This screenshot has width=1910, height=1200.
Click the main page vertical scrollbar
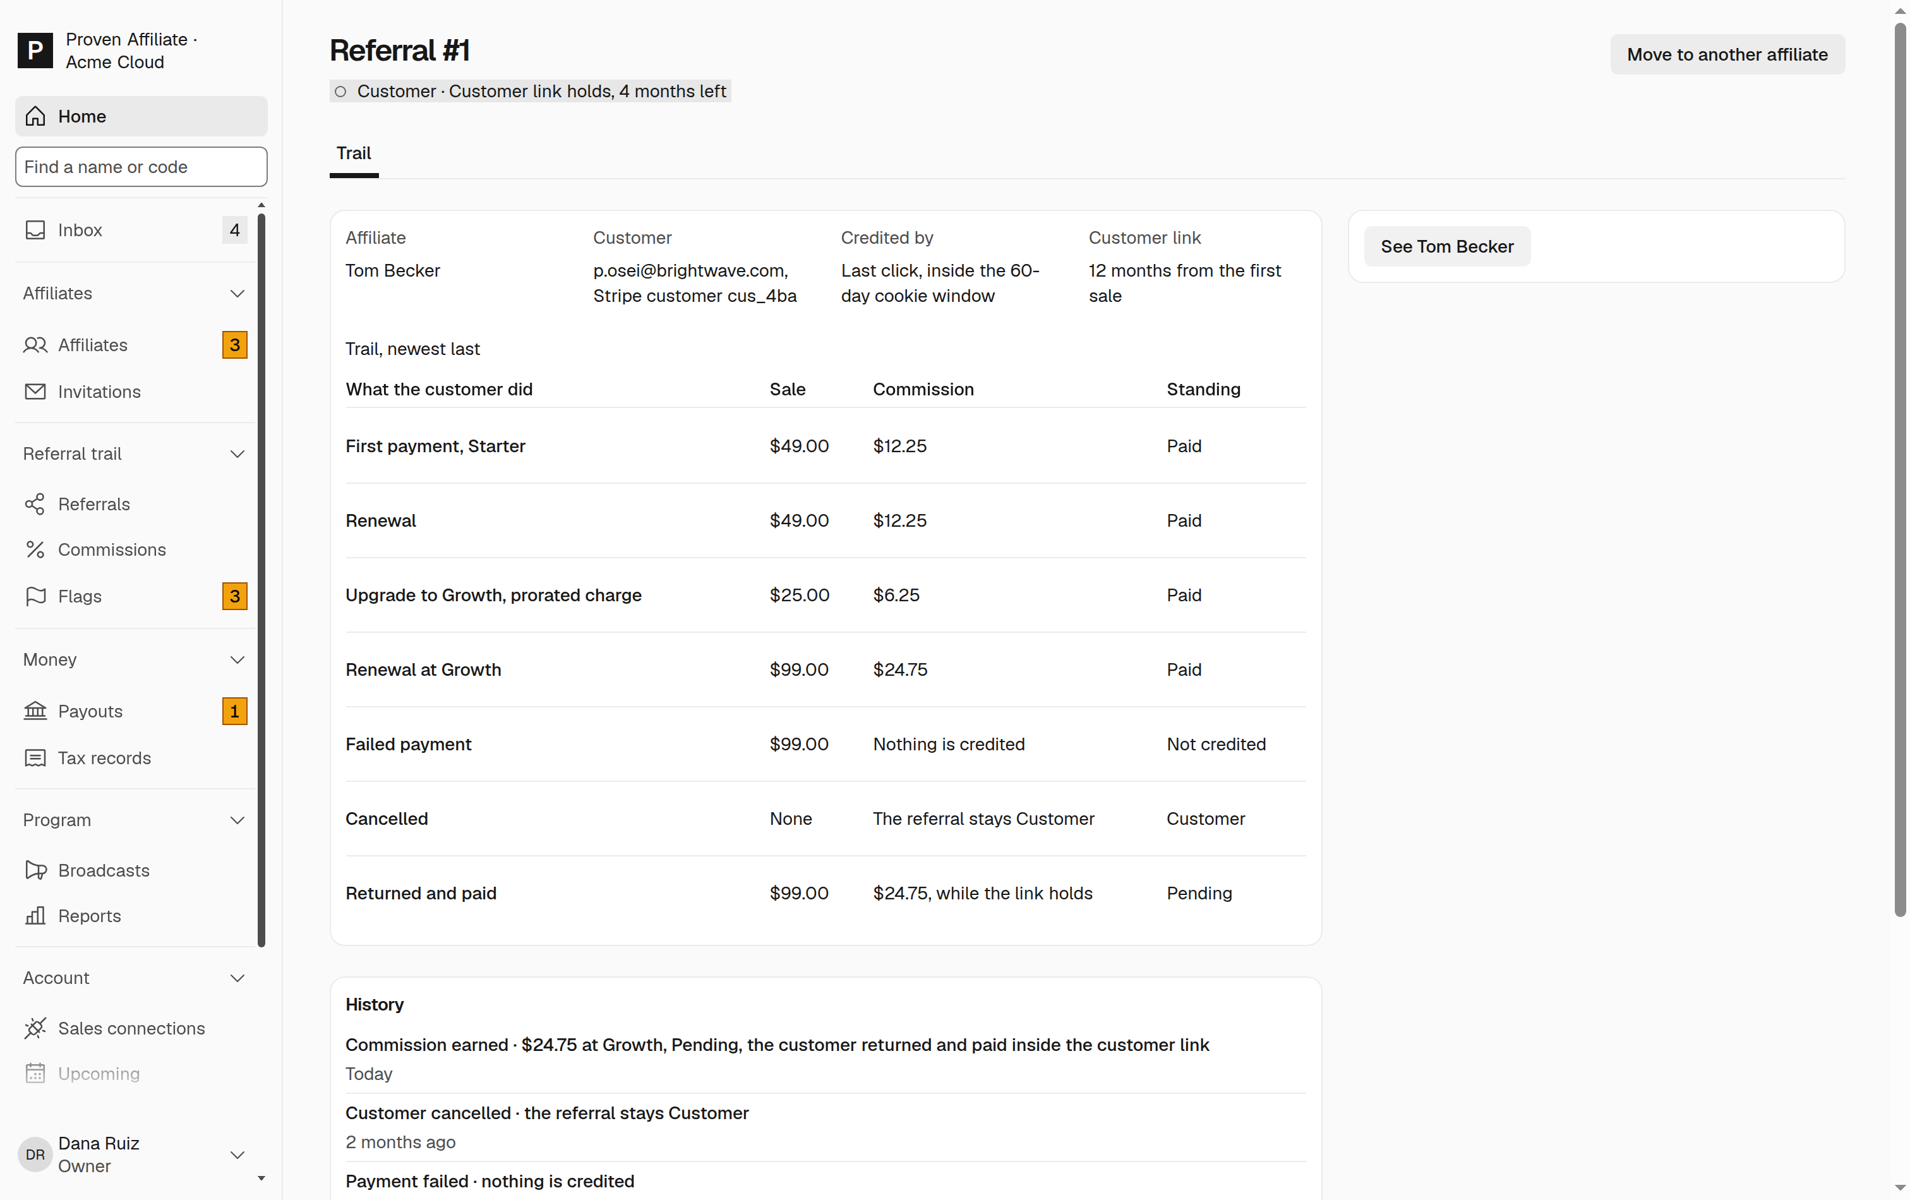coord(1900,469)
